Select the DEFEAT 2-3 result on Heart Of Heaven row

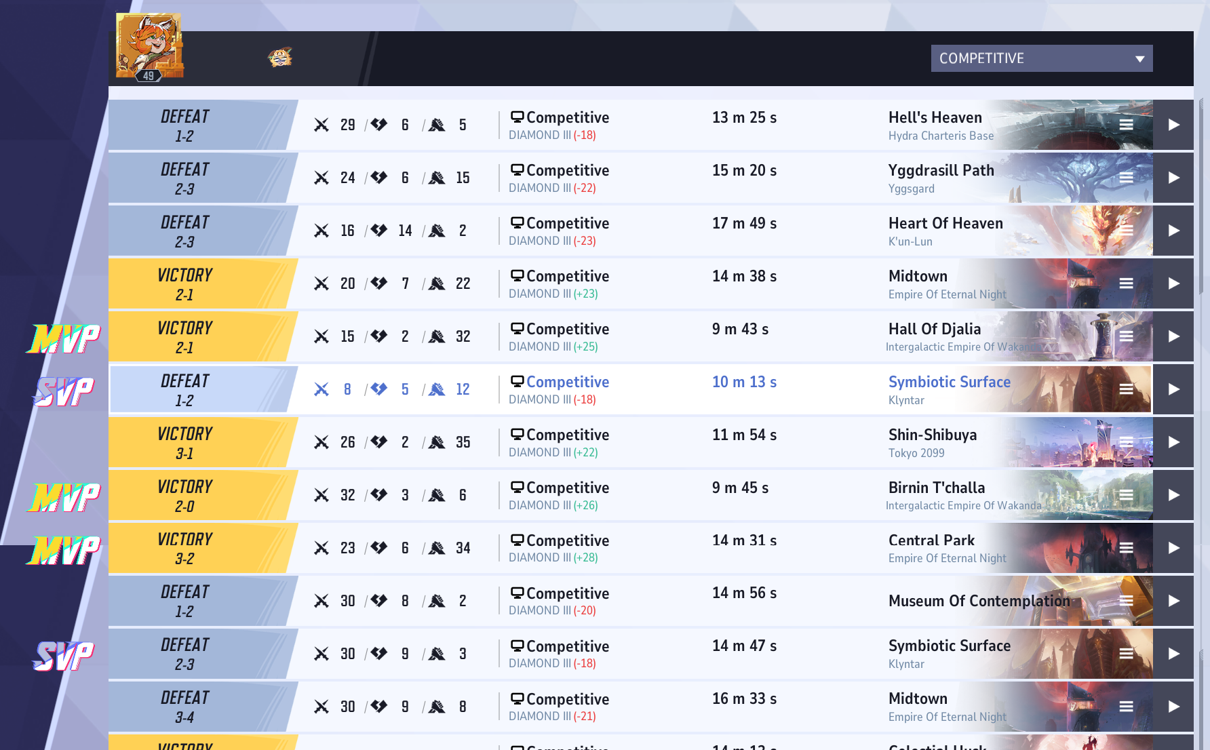pos(202,231)
